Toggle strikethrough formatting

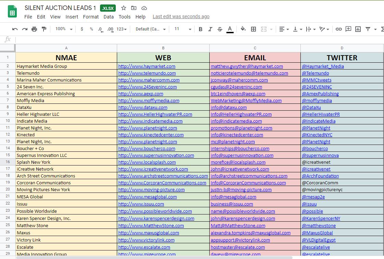click(x=219, y=29)
